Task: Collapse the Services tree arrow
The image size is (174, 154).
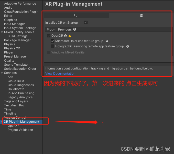Action: [x=2, y=73]
